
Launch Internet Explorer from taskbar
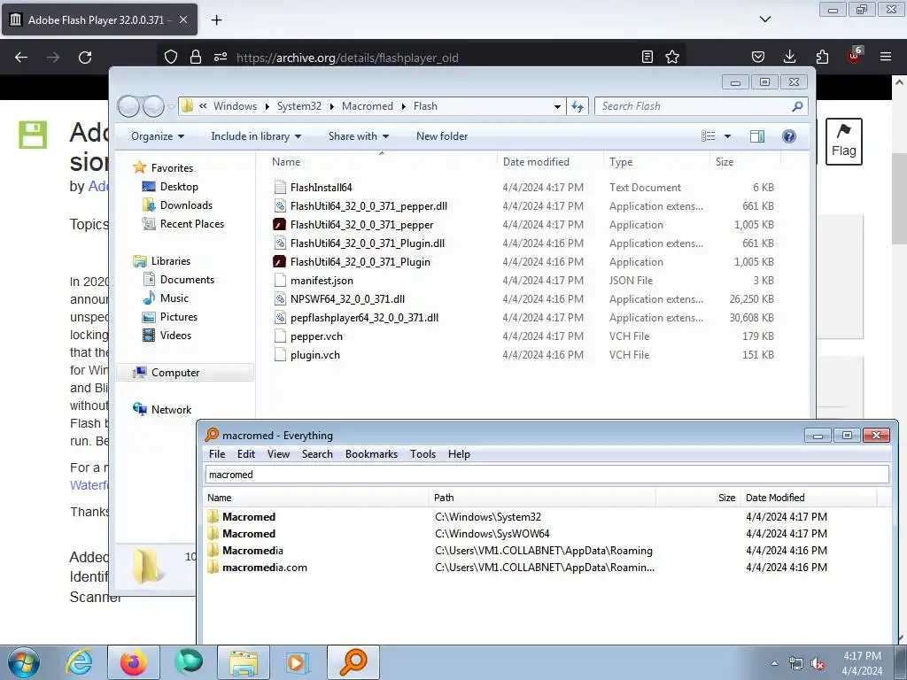point(79,662)
